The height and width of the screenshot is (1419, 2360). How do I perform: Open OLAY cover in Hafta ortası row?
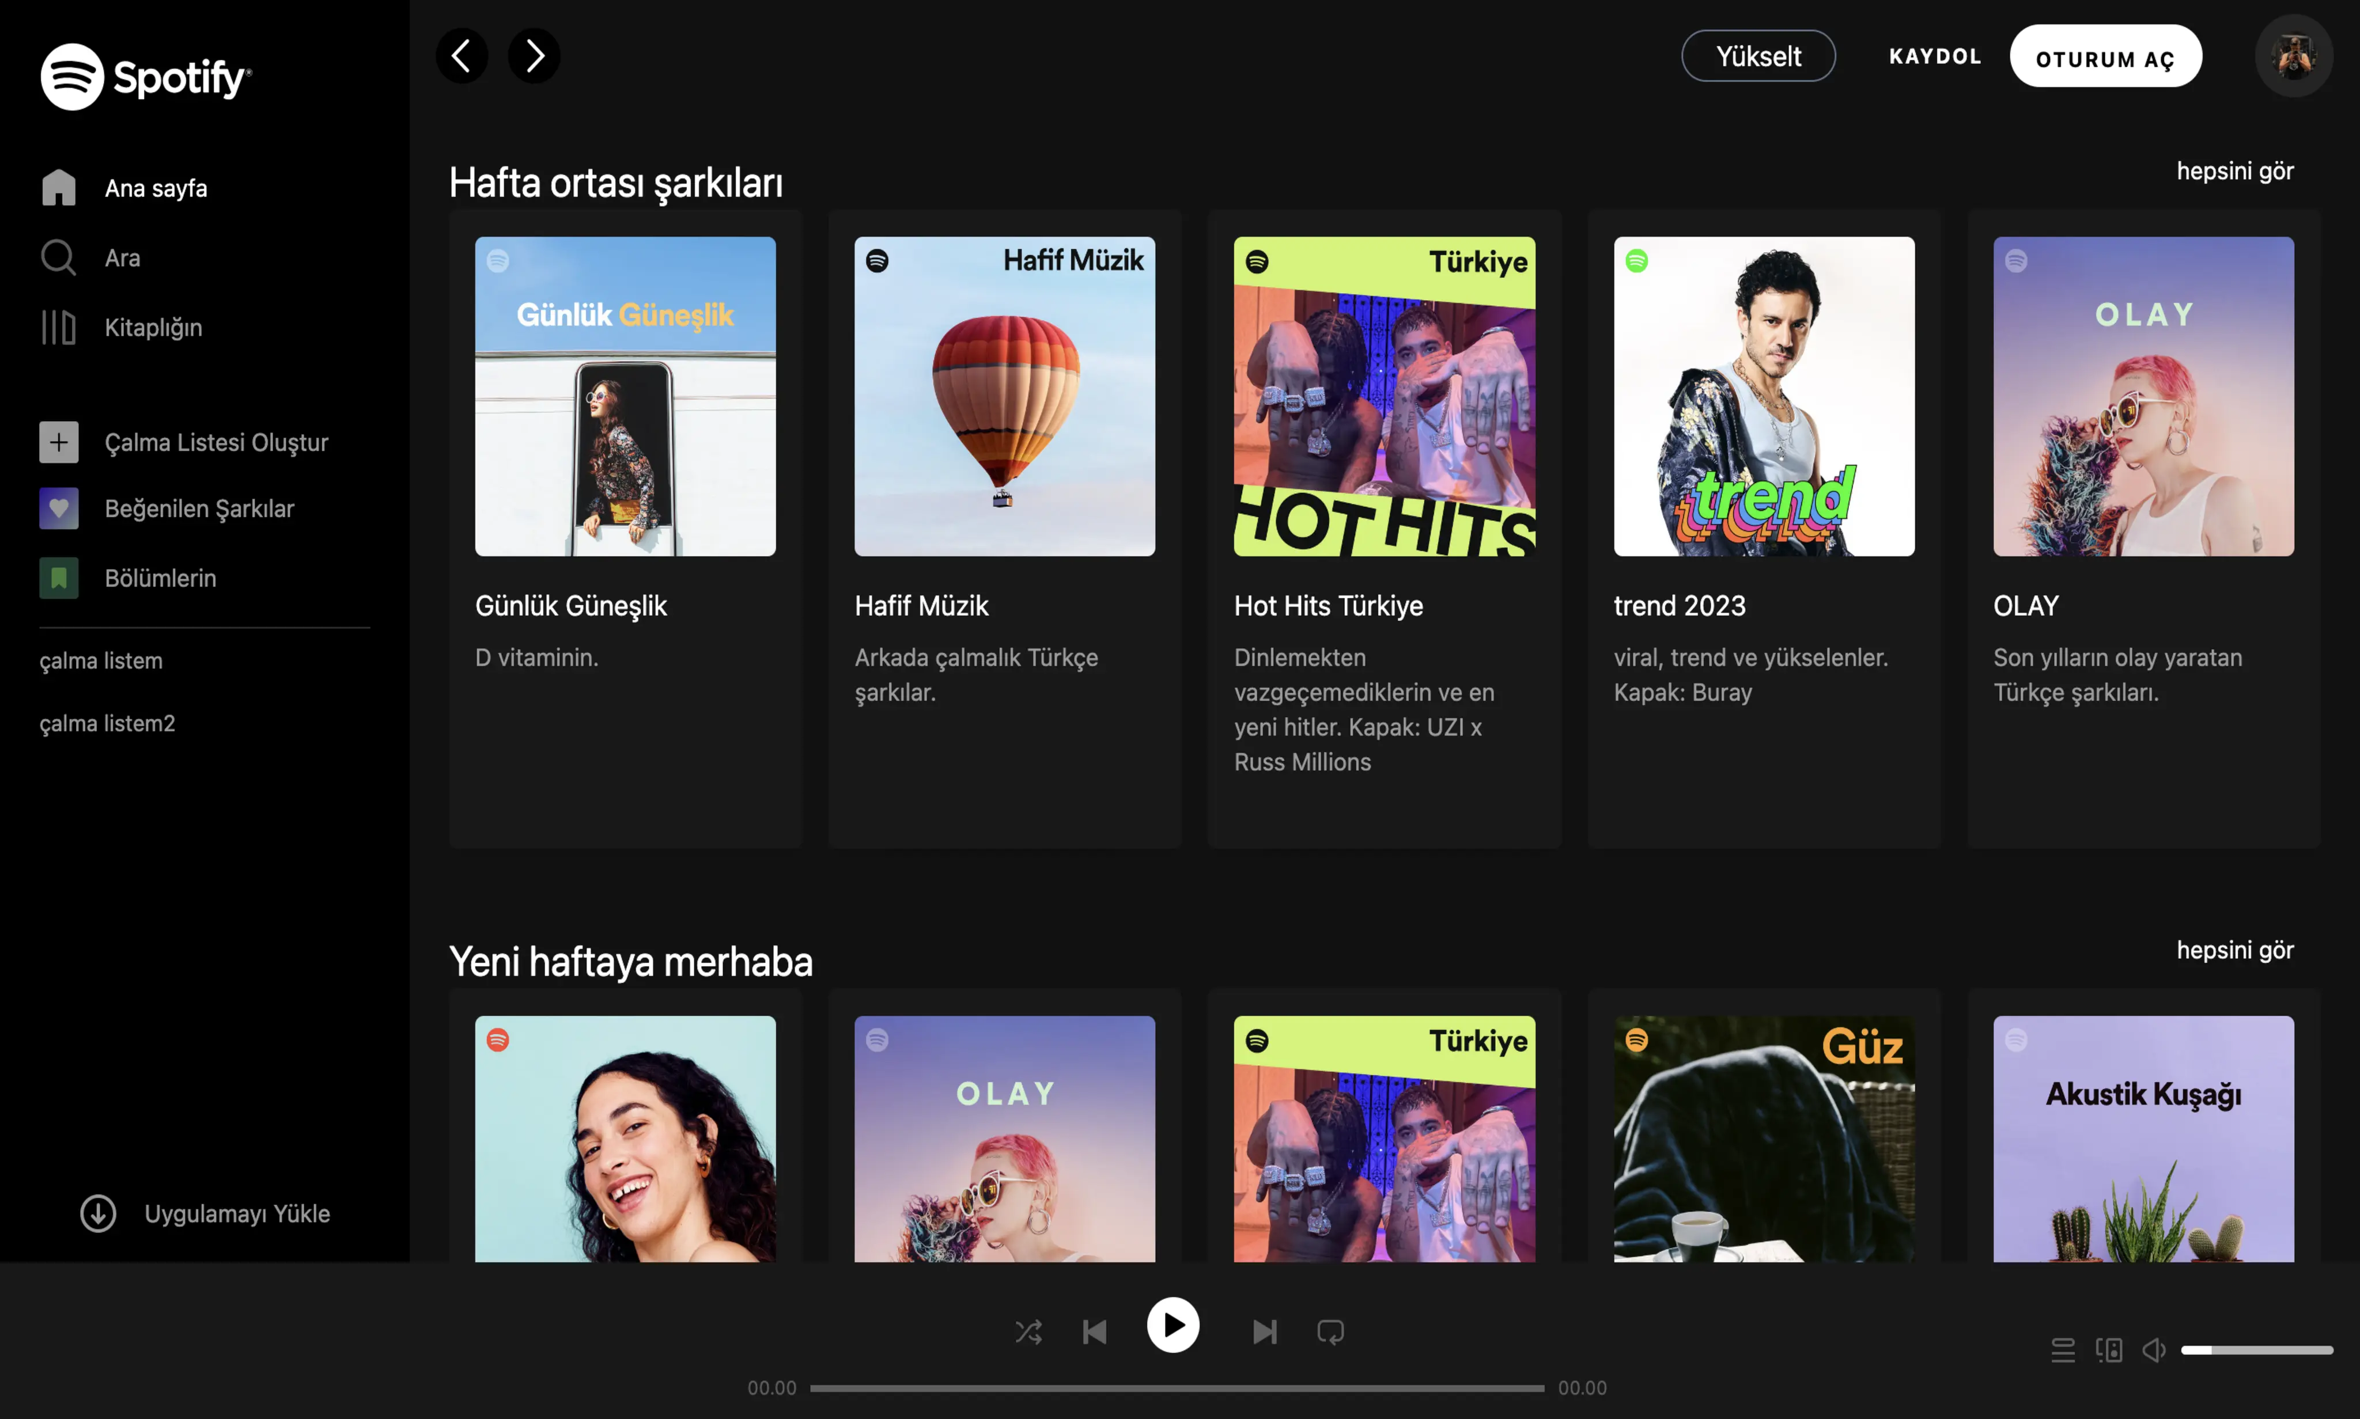2143,396
